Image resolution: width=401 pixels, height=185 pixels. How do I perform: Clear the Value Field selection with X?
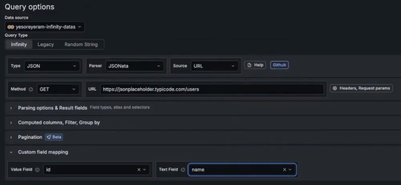[x=139, y=170]
